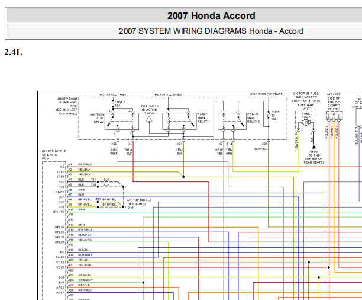This screenshot has width=362, height=300.
Task: Click the "2007 Honda Accord" title
Action: [x=211, y=16]
